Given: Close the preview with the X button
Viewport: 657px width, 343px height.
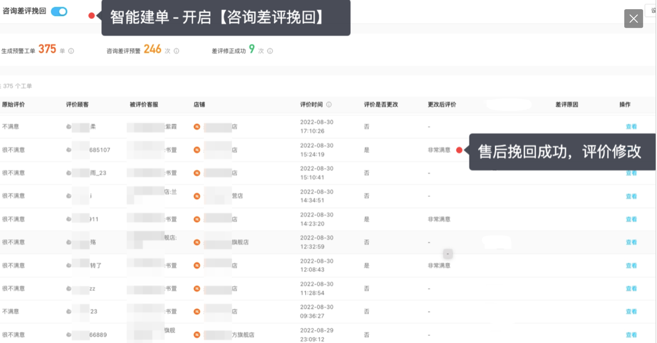Looking at the screenshot, I should tap(634, 19).
